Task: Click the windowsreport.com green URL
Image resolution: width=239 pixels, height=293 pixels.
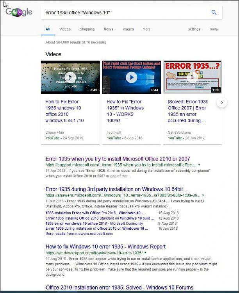Action: pos(94,253)
